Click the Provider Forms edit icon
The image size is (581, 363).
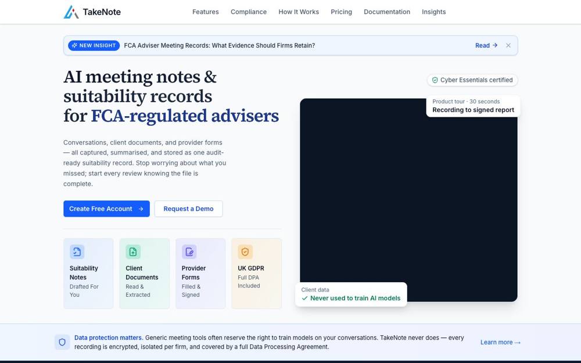[189, 252]
